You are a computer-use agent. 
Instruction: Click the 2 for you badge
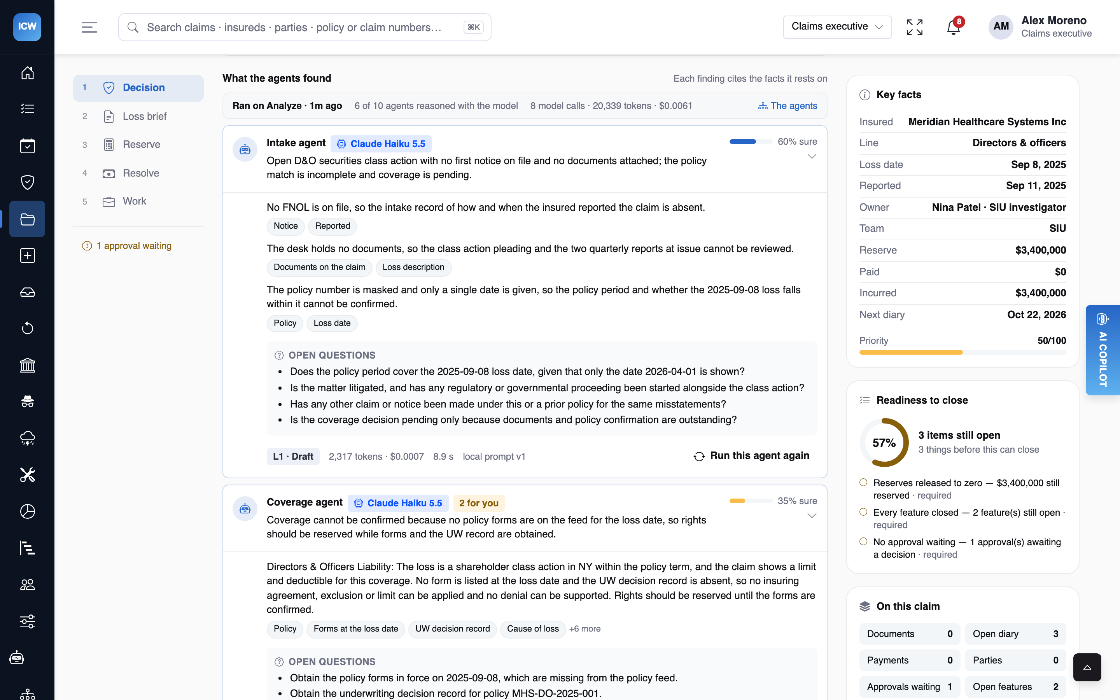[x=479, y=503]
